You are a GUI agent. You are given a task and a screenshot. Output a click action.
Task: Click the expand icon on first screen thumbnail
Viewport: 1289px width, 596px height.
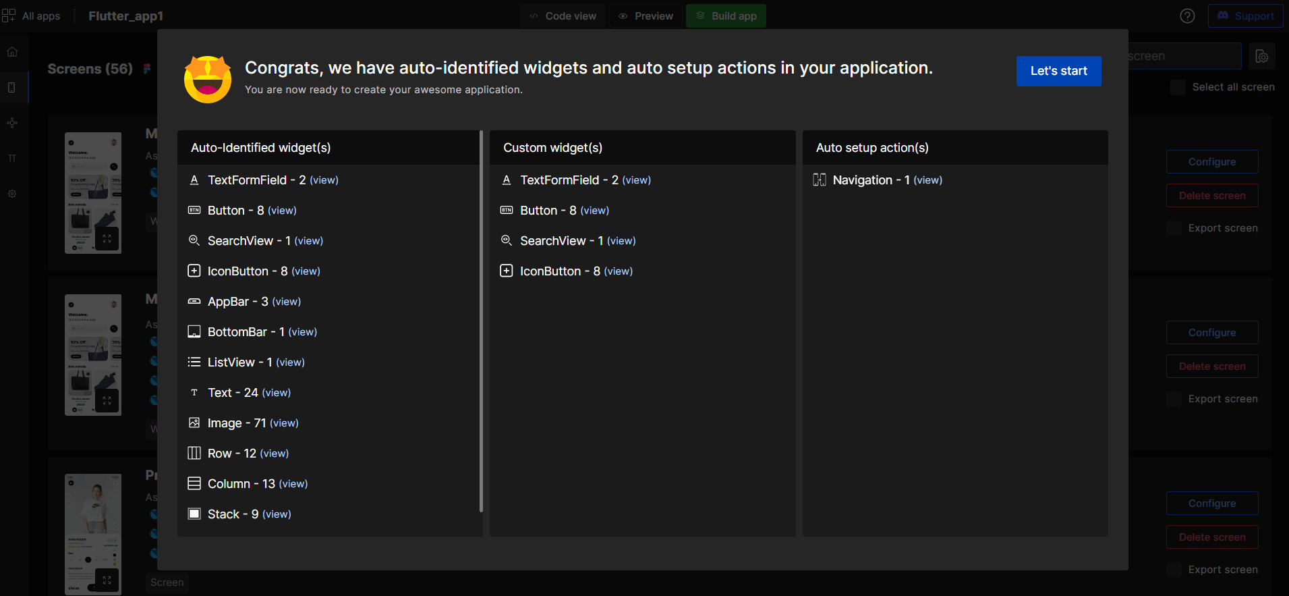[107, 239]
